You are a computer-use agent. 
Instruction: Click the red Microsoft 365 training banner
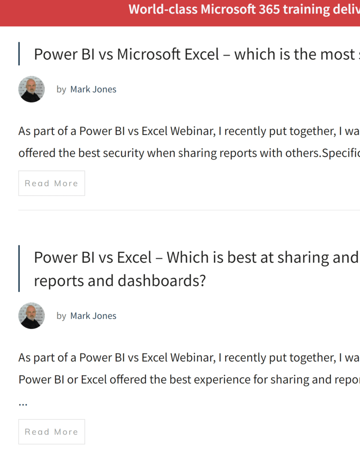coord(180,13)
